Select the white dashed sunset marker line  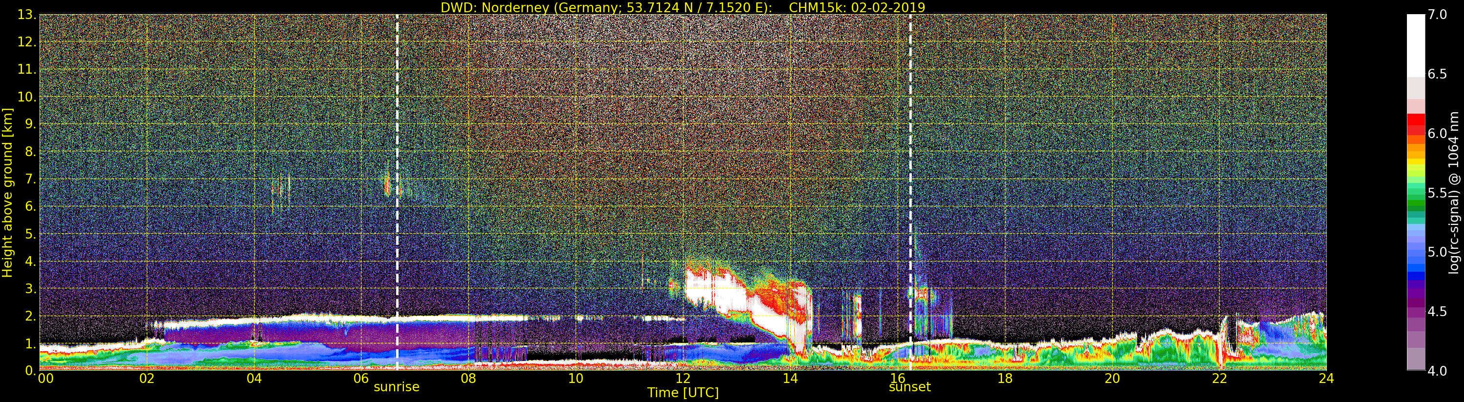[910, 192]
